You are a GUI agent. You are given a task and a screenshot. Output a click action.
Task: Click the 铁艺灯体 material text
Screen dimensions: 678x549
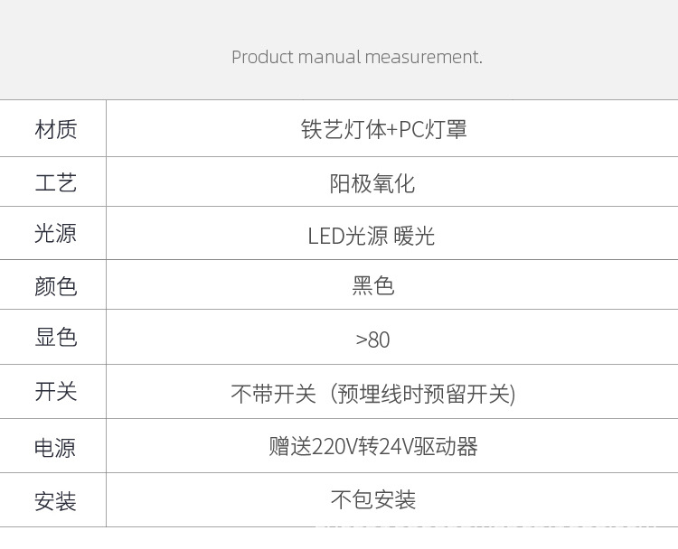(344, 129)
